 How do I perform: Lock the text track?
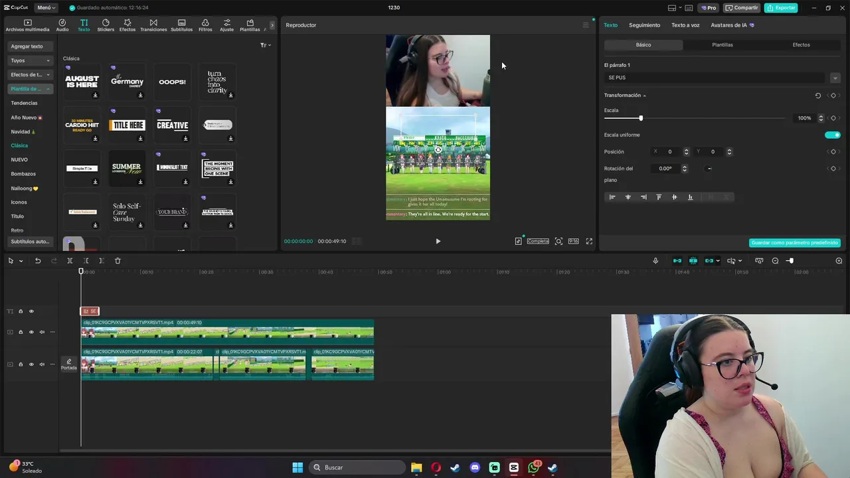point(21,311)
